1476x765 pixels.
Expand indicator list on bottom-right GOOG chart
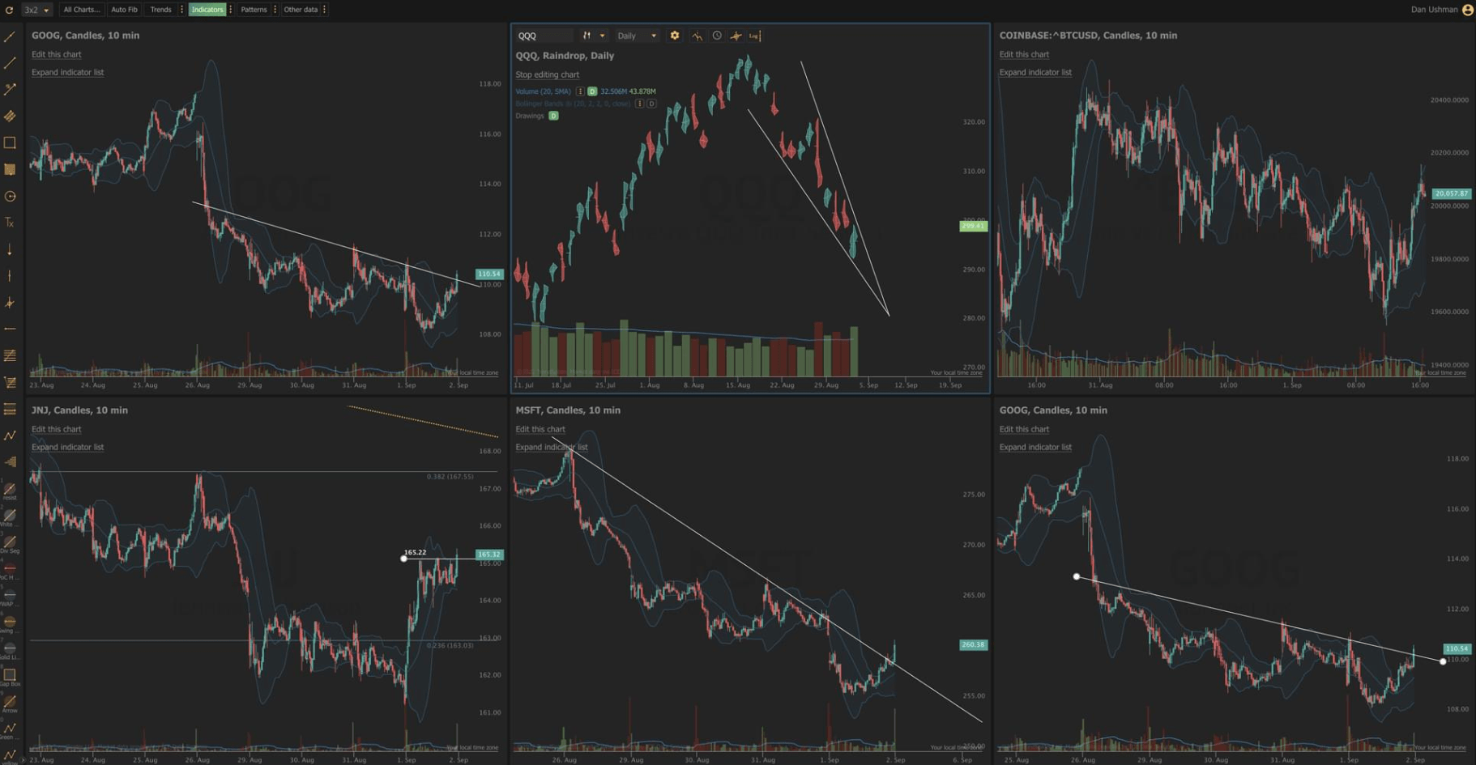point(1035,447)
